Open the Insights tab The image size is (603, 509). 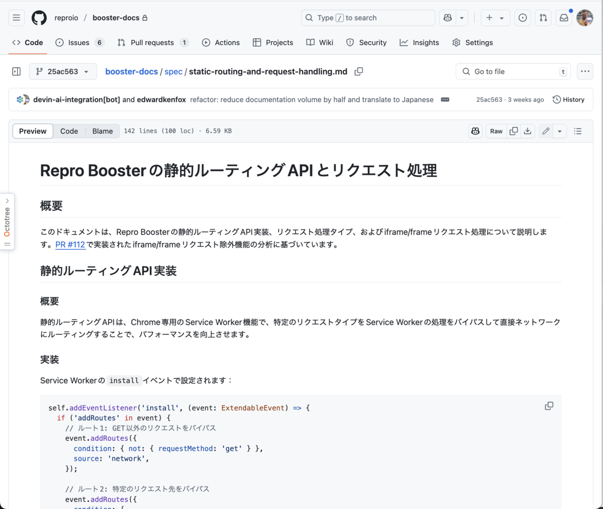pos(419,43)
